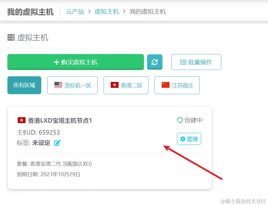Image resolution: width=268 pixels, height=206 pixels.
Task: Filter by 江苏宿迁 region
Action: 177,85
